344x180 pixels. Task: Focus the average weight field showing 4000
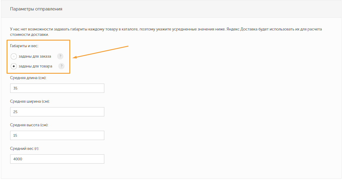57,159
